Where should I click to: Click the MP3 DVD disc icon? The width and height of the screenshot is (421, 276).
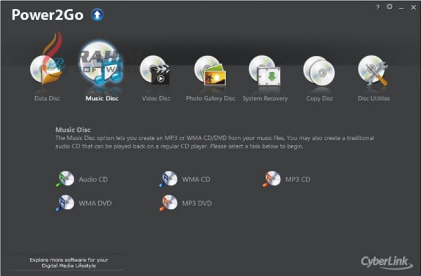point(168,202)
